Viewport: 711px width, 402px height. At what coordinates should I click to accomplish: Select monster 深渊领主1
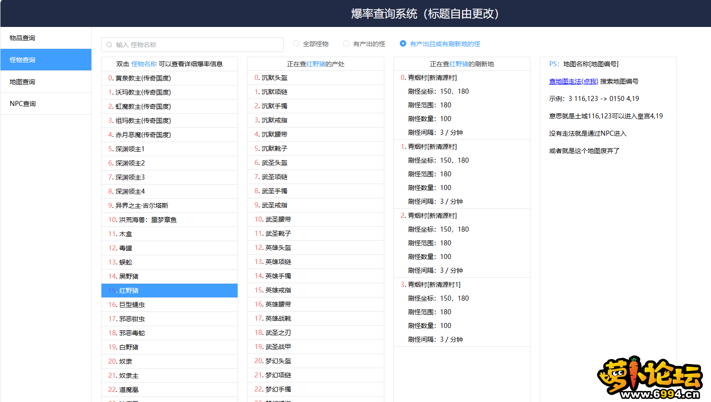coord(170,149)
